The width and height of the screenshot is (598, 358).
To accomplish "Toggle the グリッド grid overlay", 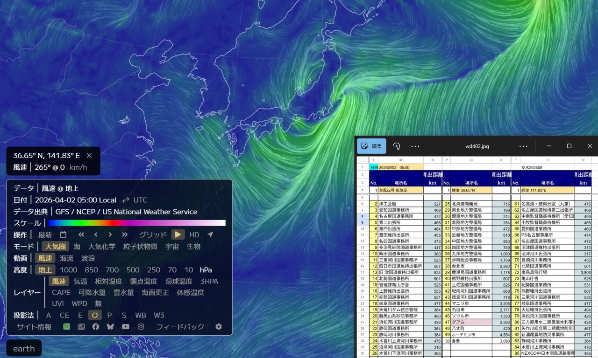I will click(153, 234).
